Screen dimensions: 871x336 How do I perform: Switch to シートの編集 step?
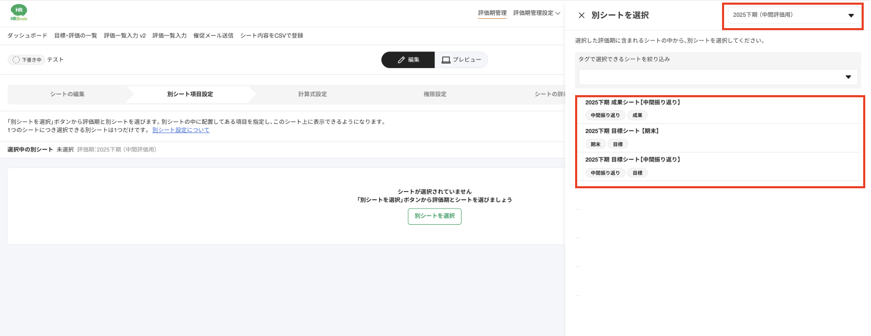67,94
